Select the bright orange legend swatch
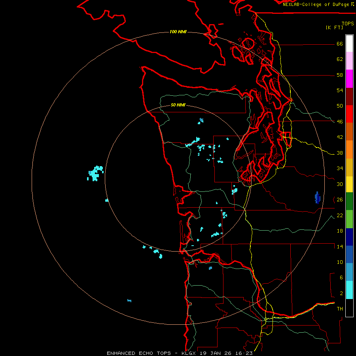Screen dimensions: 356x356 (349, 150)
